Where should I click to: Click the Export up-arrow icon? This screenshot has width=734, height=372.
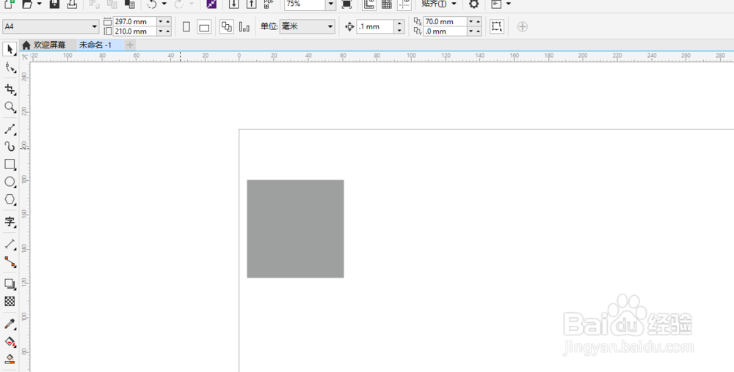(x=251, y=4)
